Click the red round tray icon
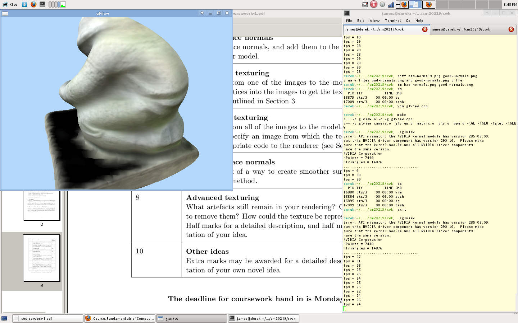This screenshot has height=323, width=518. 374,4
